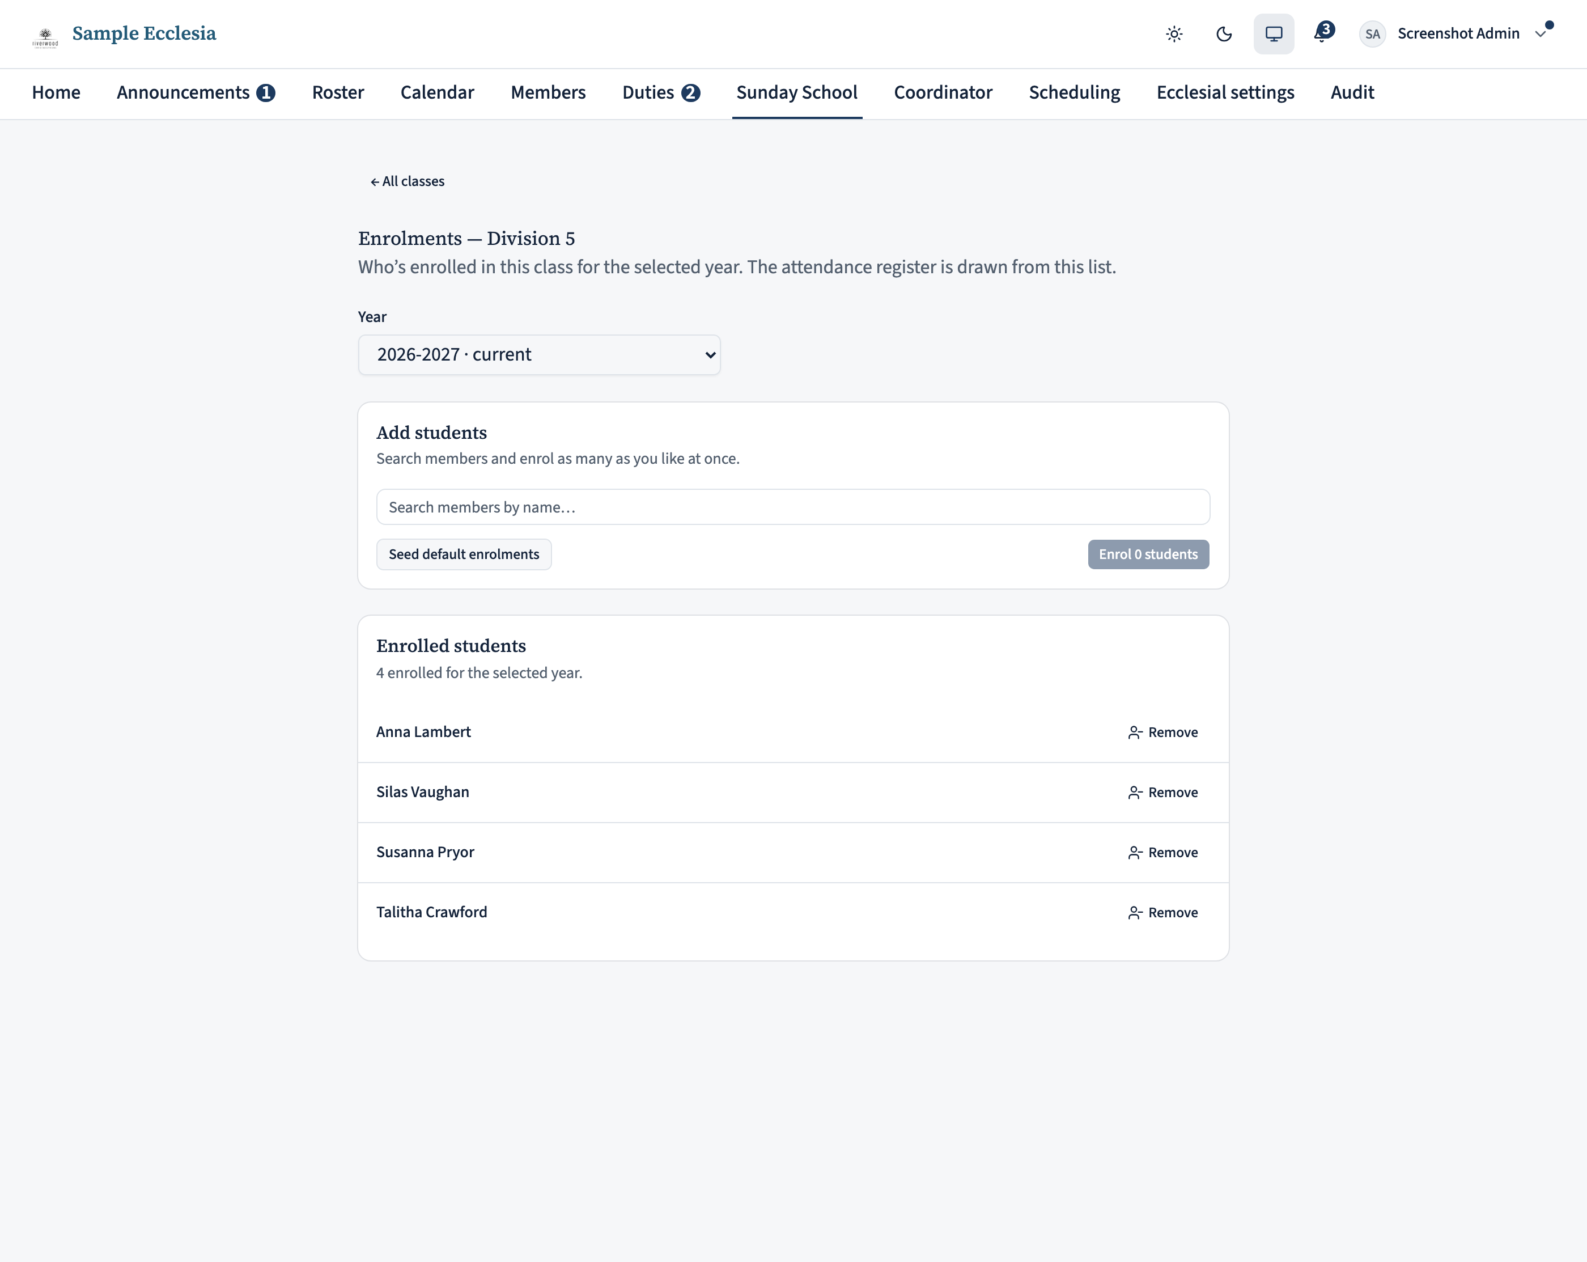
Task: Click the Susanna Pryor student name
Action: (425, 852)
